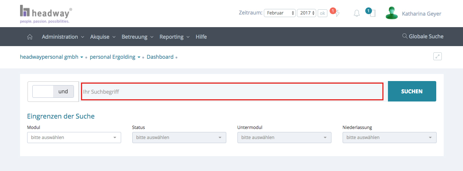
Task: Open the year dropdown showing 2017
Action: tap(306, 13)
